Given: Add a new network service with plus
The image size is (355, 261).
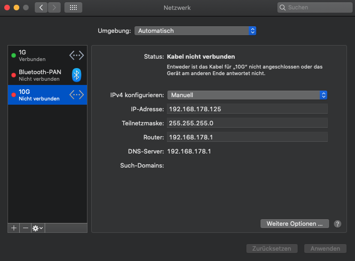Looking at the screenshot, I should point(14,228).
